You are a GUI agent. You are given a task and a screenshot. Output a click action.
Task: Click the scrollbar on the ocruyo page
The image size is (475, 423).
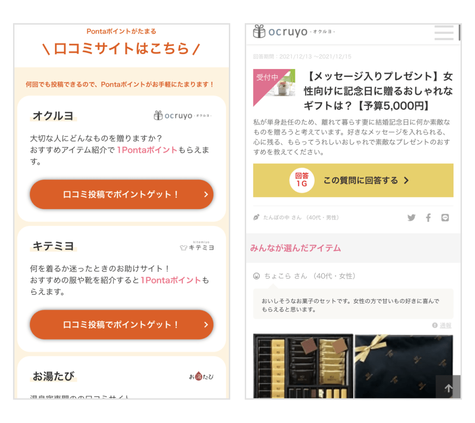coord(460,33)
